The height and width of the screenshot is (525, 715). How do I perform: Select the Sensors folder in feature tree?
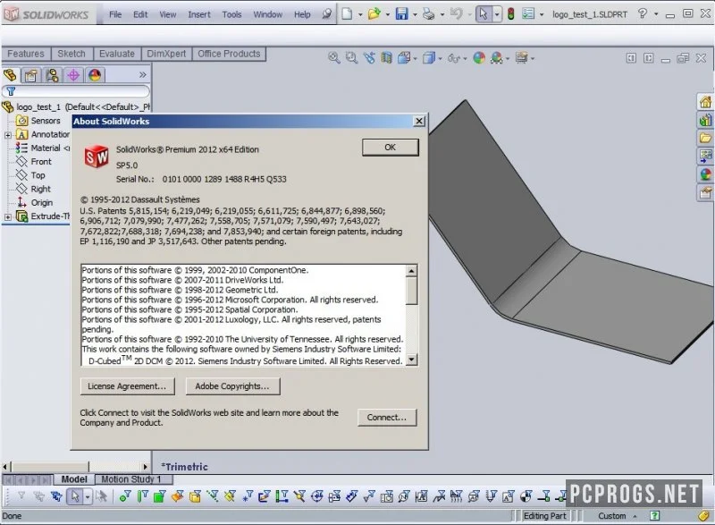(46, 121)
